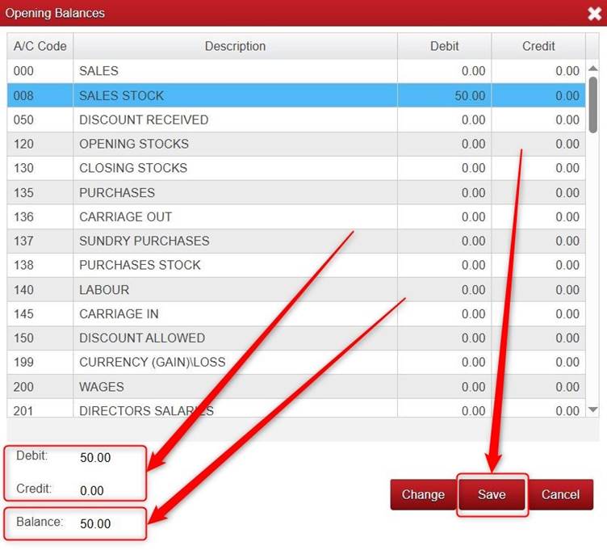Click the credit cell of CLOSING STOCKS row
The width and height of the screenshot is (607, 550).
point(538,168)
